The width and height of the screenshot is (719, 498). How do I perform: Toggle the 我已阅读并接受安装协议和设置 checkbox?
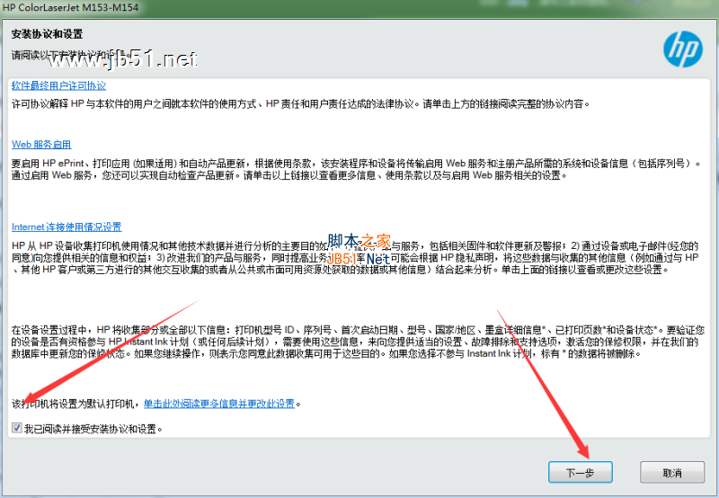(x=17, y=428)
